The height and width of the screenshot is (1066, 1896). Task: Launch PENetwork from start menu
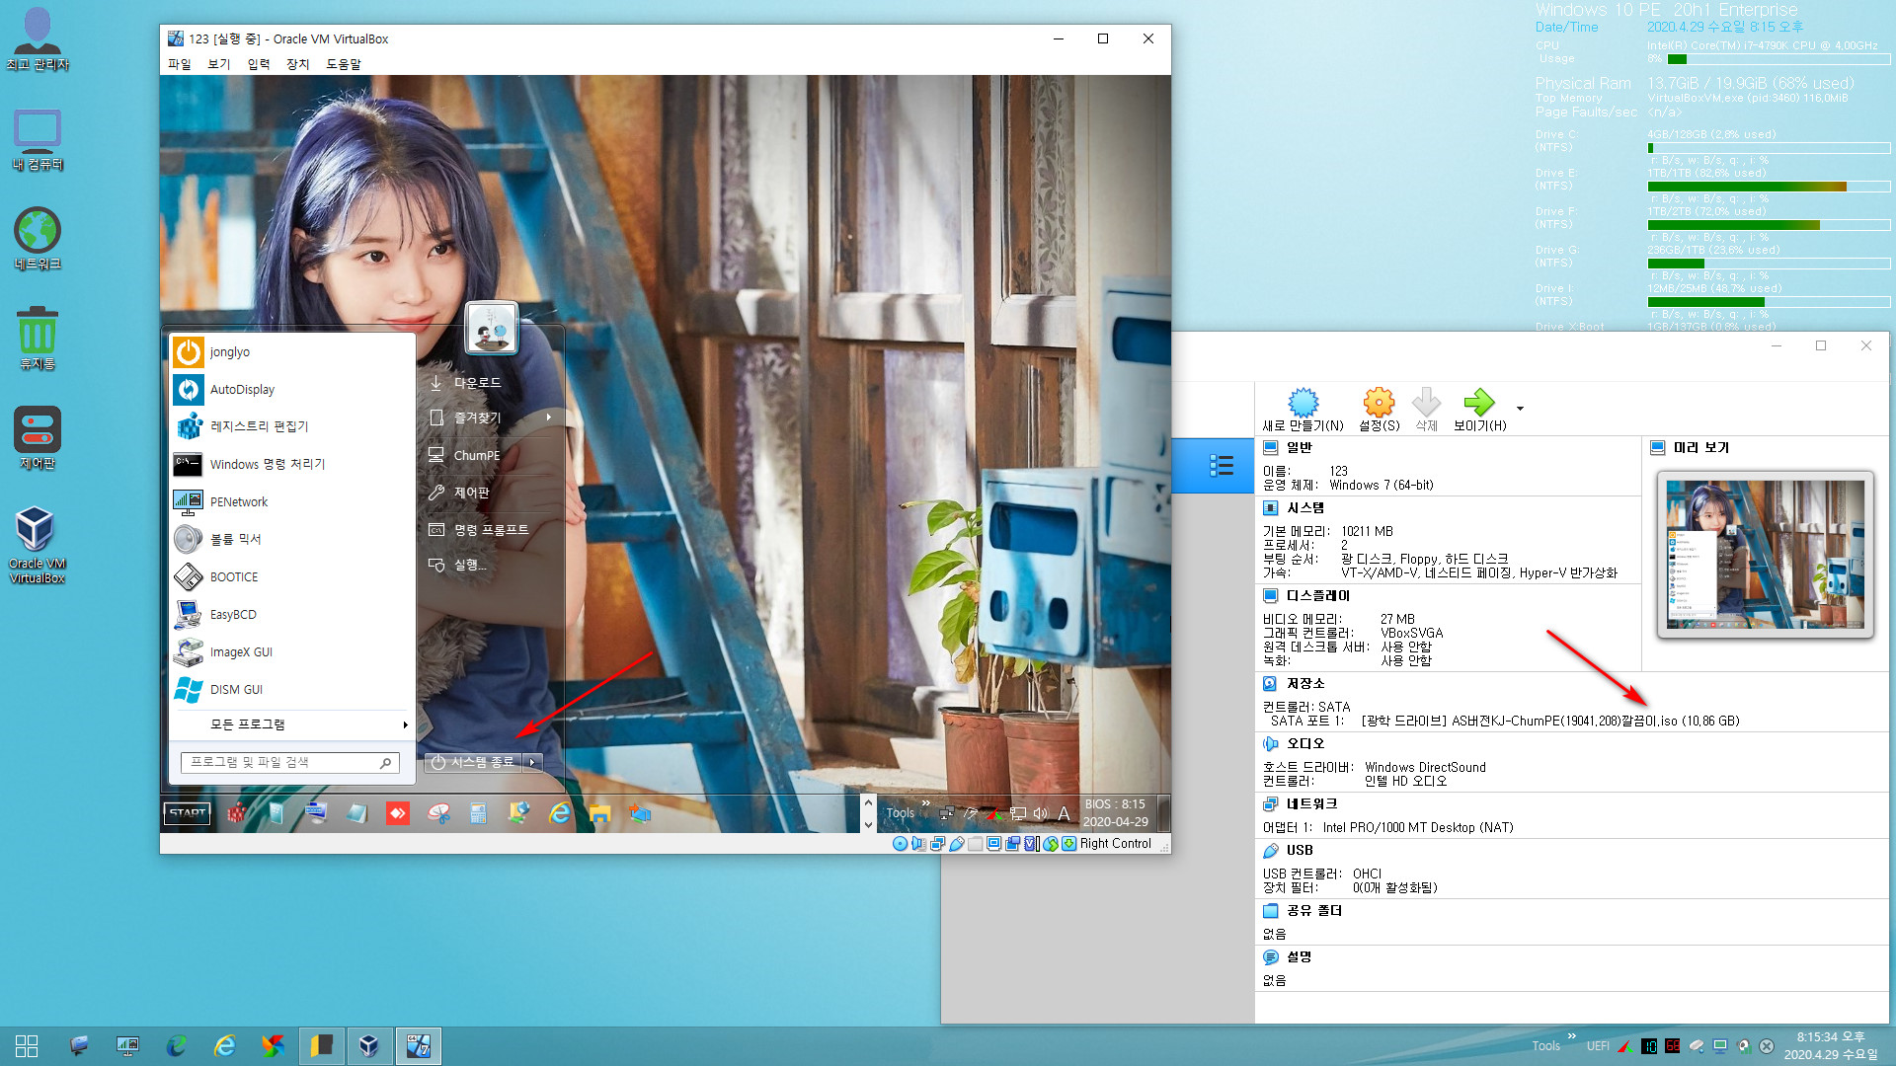point(291,501)
